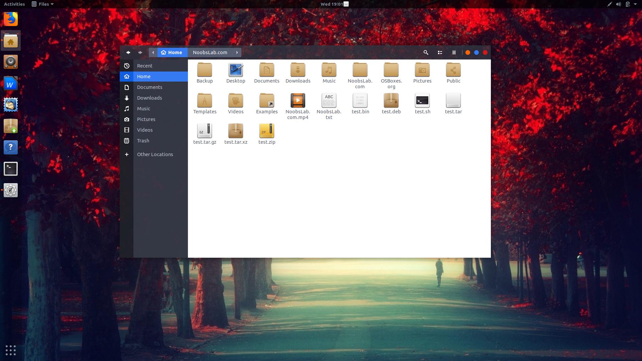Screen dimensions: 642x361
Task: Open the Help application from the dock
Action: click(11, 147)
